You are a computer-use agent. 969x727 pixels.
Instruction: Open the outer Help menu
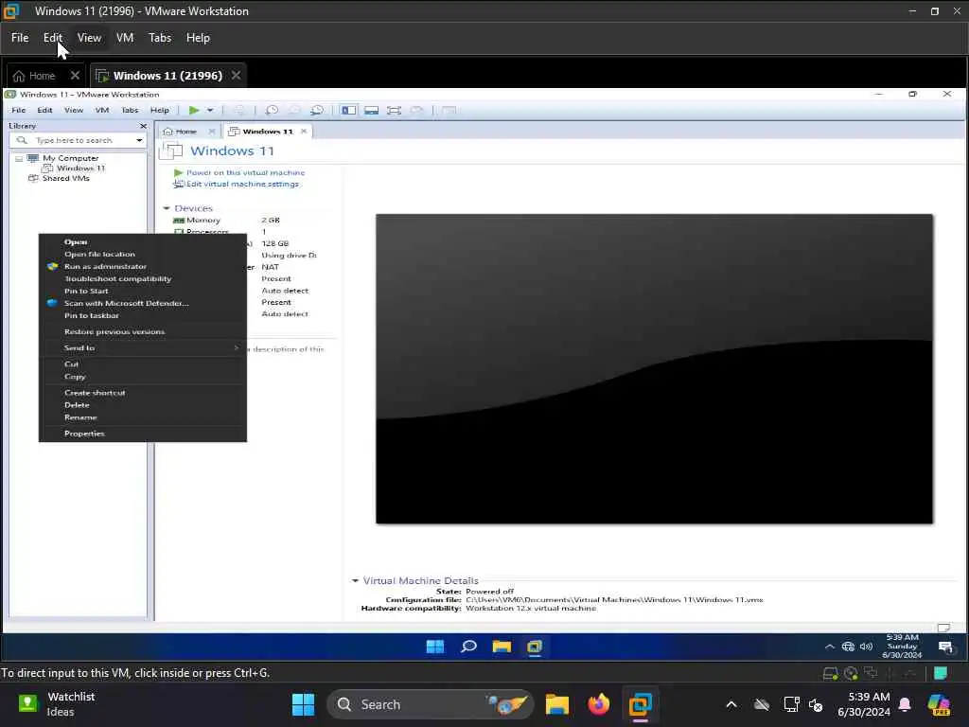[199, 38]
